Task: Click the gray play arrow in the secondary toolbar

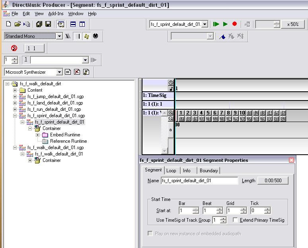Action: tap(94, 60)
